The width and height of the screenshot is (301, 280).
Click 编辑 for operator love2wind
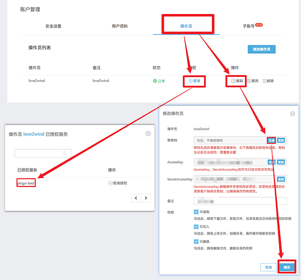click(237, 81)
